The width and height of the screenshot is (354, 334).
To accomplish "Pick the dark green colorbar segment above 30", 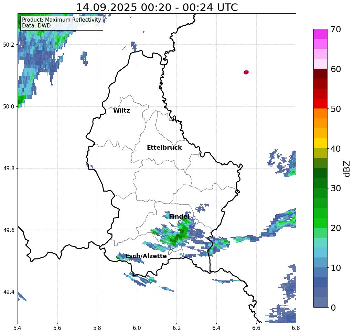I will [320, 183].
